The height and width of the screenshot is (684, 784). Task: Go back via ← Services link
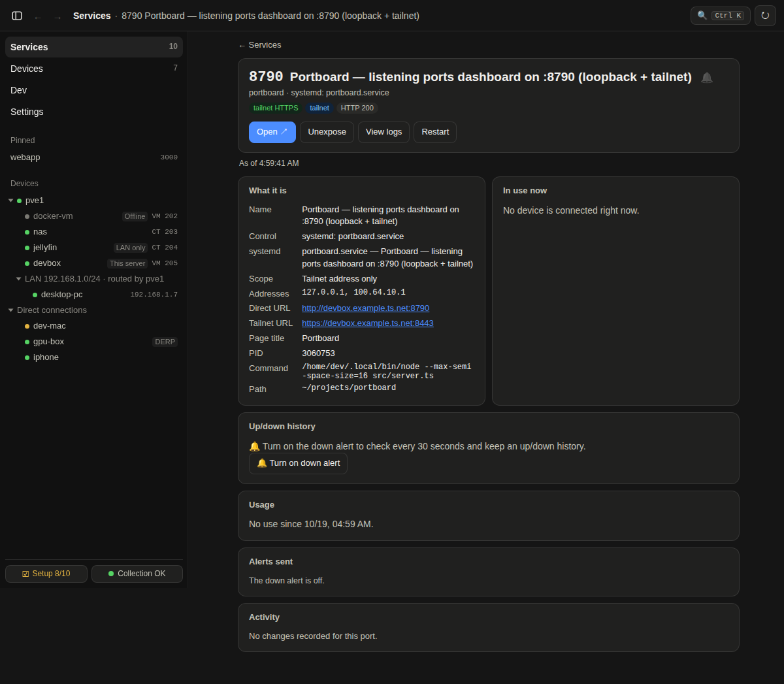pyautogui.click(x=259, y=45)
